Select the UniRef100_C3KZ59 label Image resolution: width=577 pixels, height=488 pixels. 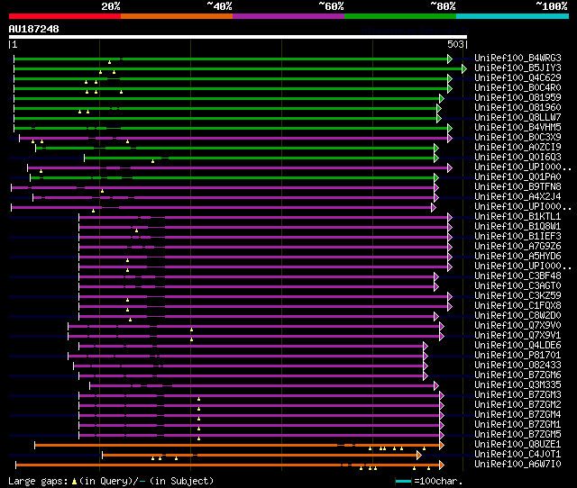pos(517,296)
